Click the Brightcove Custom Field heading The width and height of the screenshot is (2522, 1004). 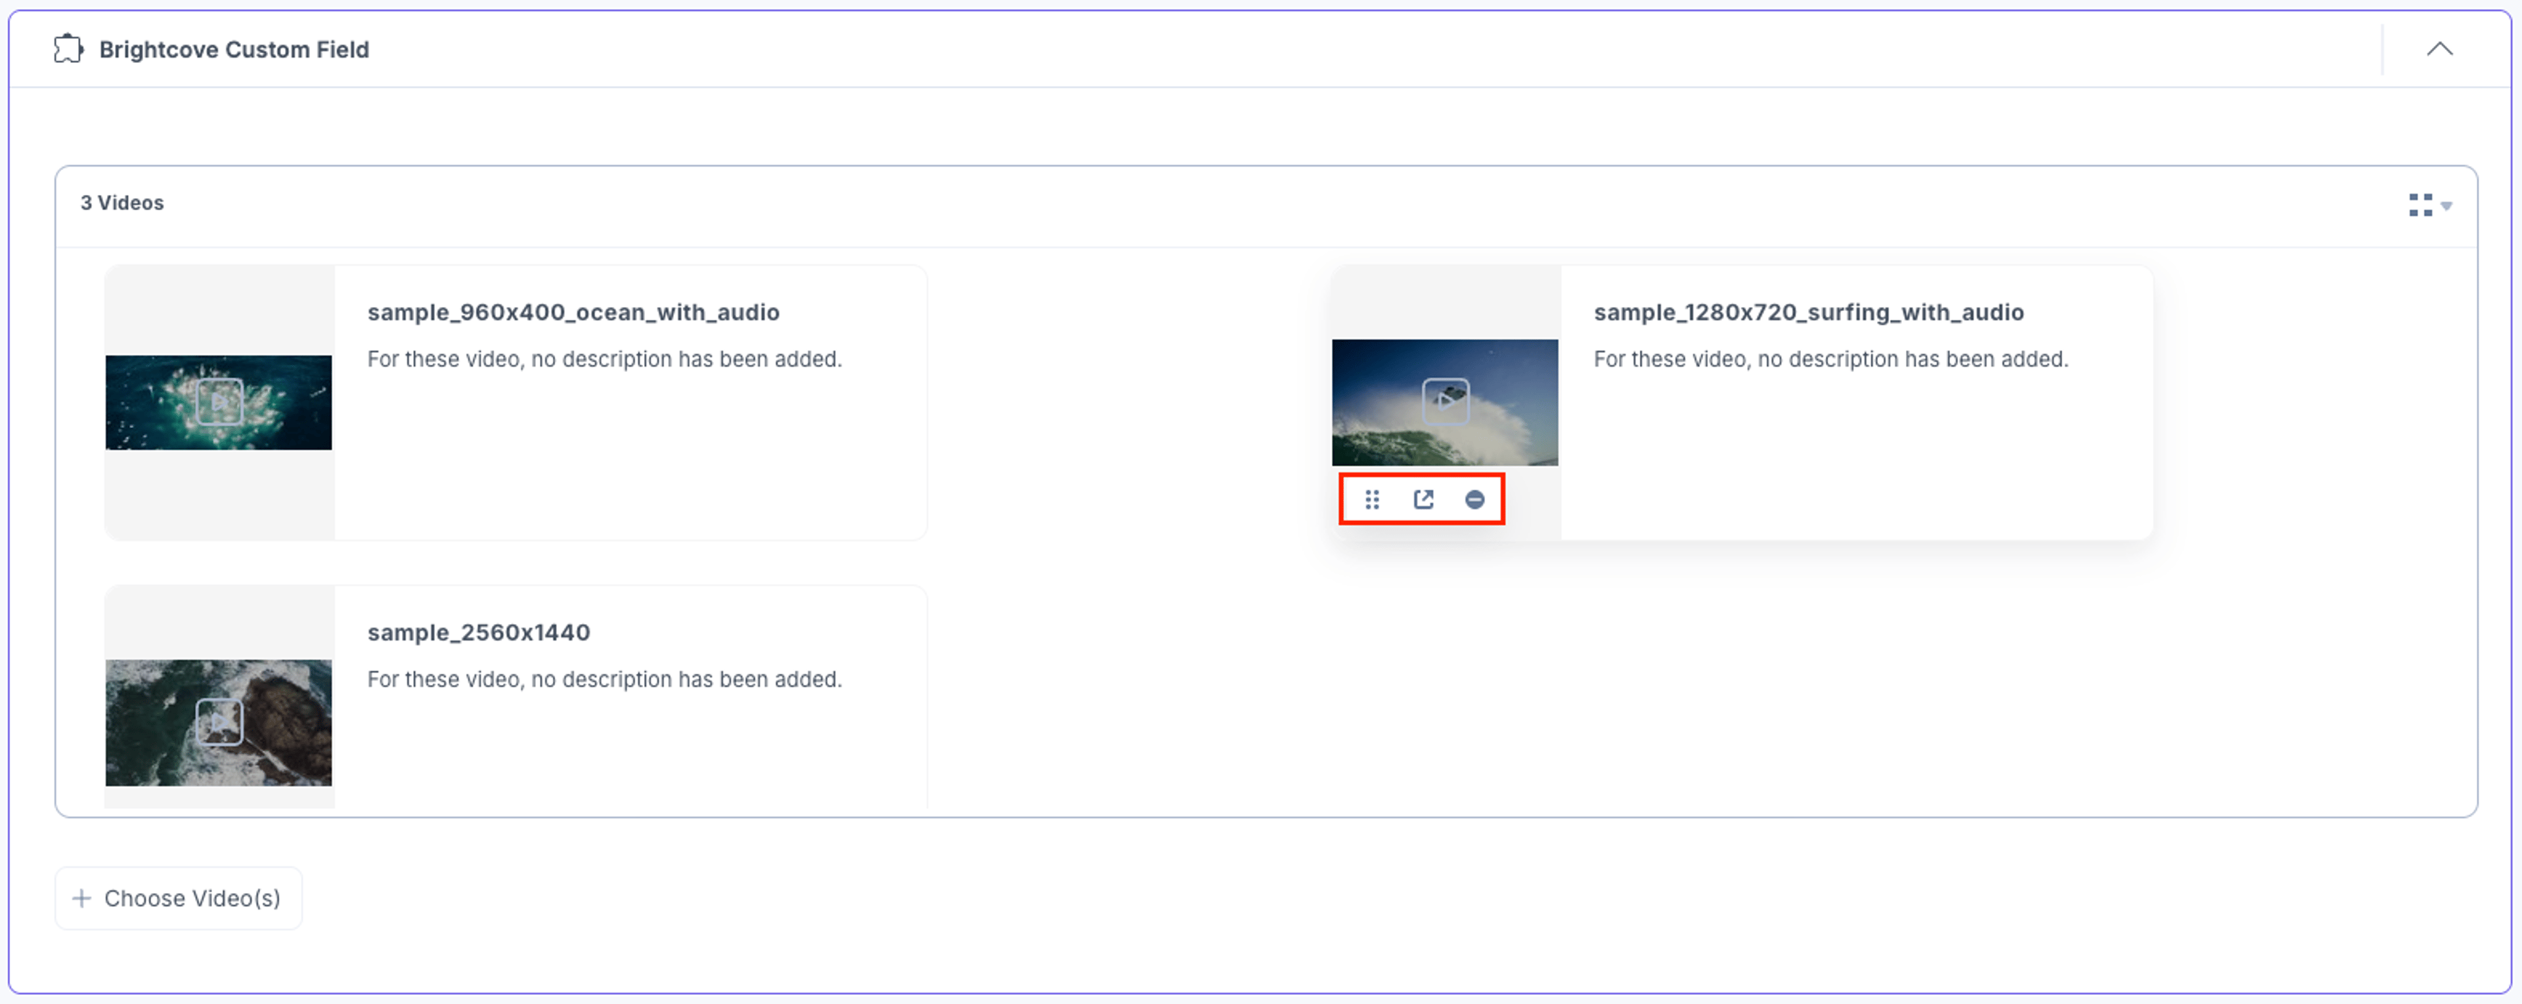click(x=234, y=49)
